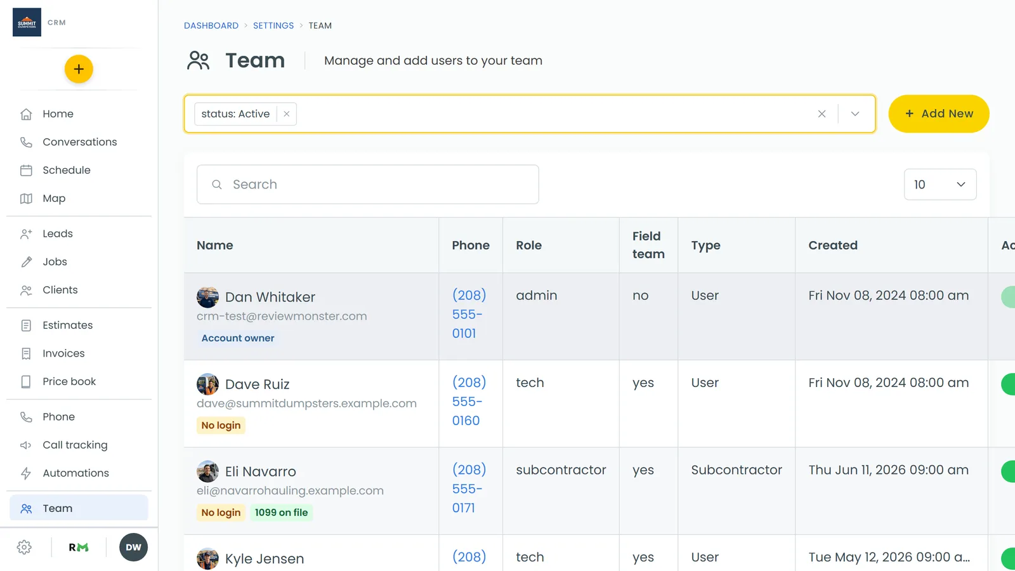Viewport: 1015px width, 571px height.
Task: Click the Clients people icon
Action: point(26,290)
